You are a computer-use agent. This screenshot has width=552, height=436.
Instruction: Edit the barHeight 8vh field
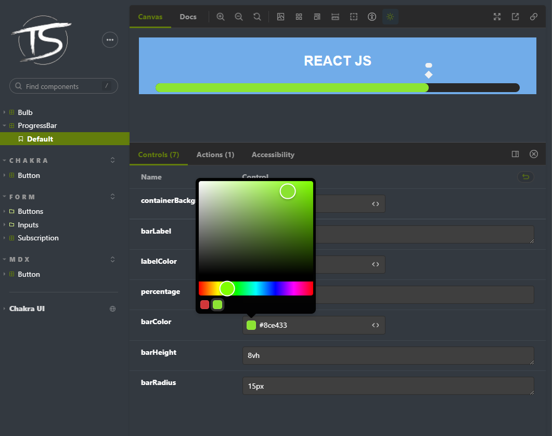[x=388, y=355]
